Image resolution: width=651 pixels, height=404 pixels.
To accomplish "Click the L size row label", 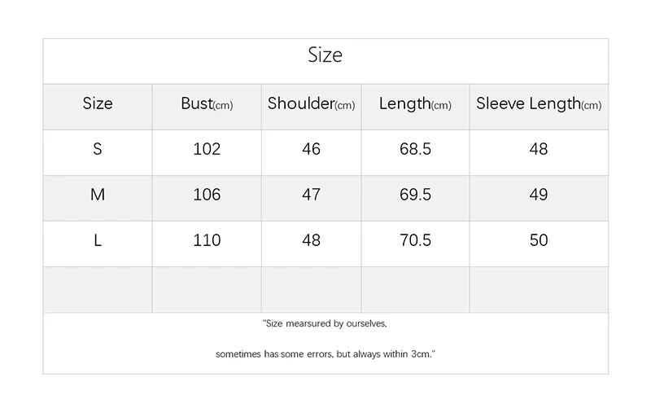I will point(98,240).
